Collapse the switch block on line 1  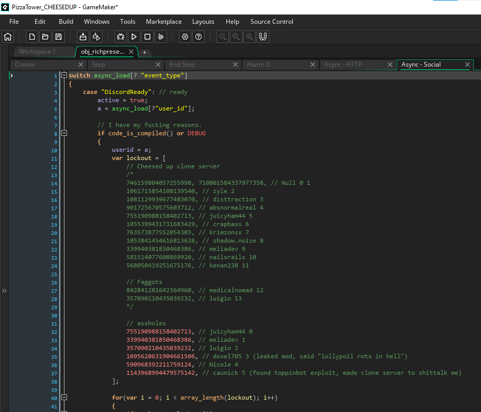[64, 75]
